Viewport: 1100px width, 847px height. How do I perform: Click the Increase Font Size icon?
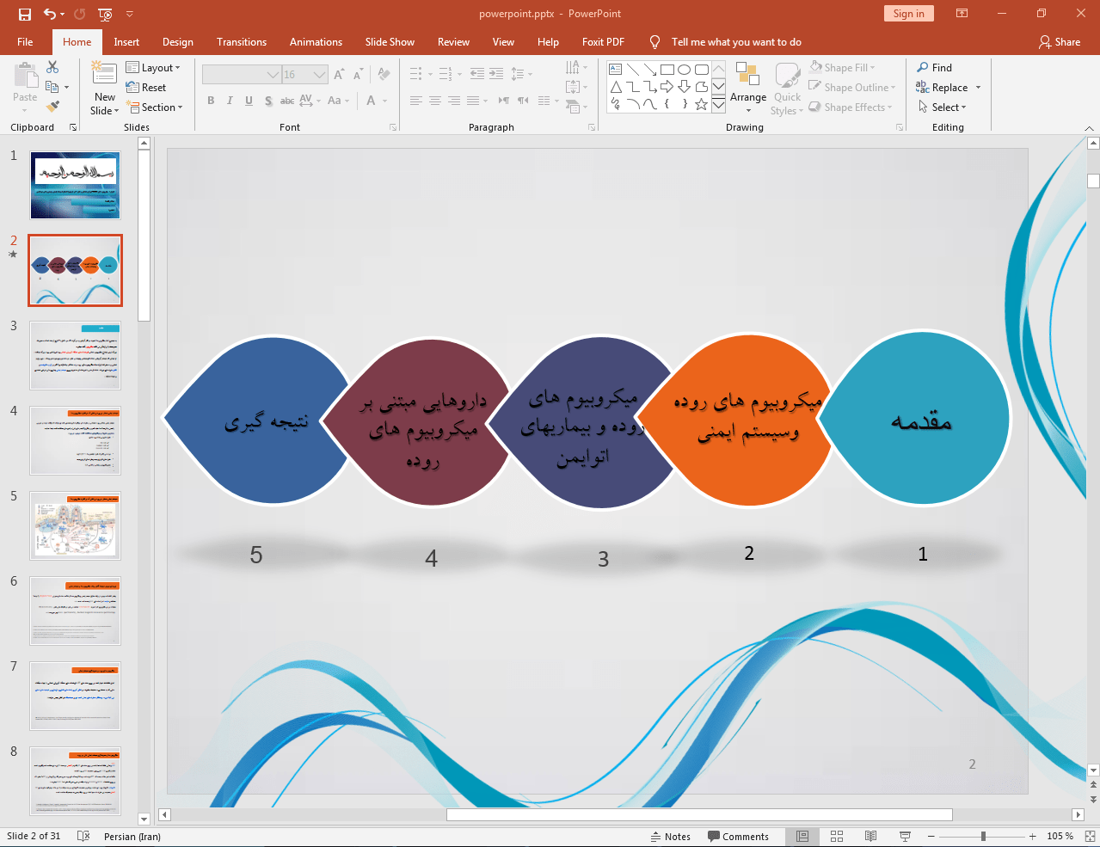[x=339, y=75]
